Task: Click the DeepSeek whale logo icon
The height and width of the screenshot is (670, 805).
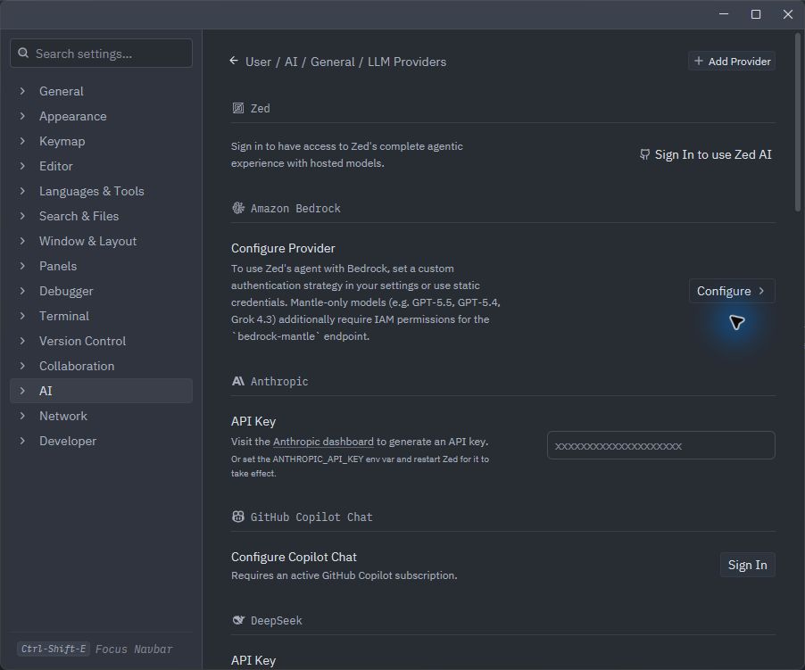Action: [238, 620]
